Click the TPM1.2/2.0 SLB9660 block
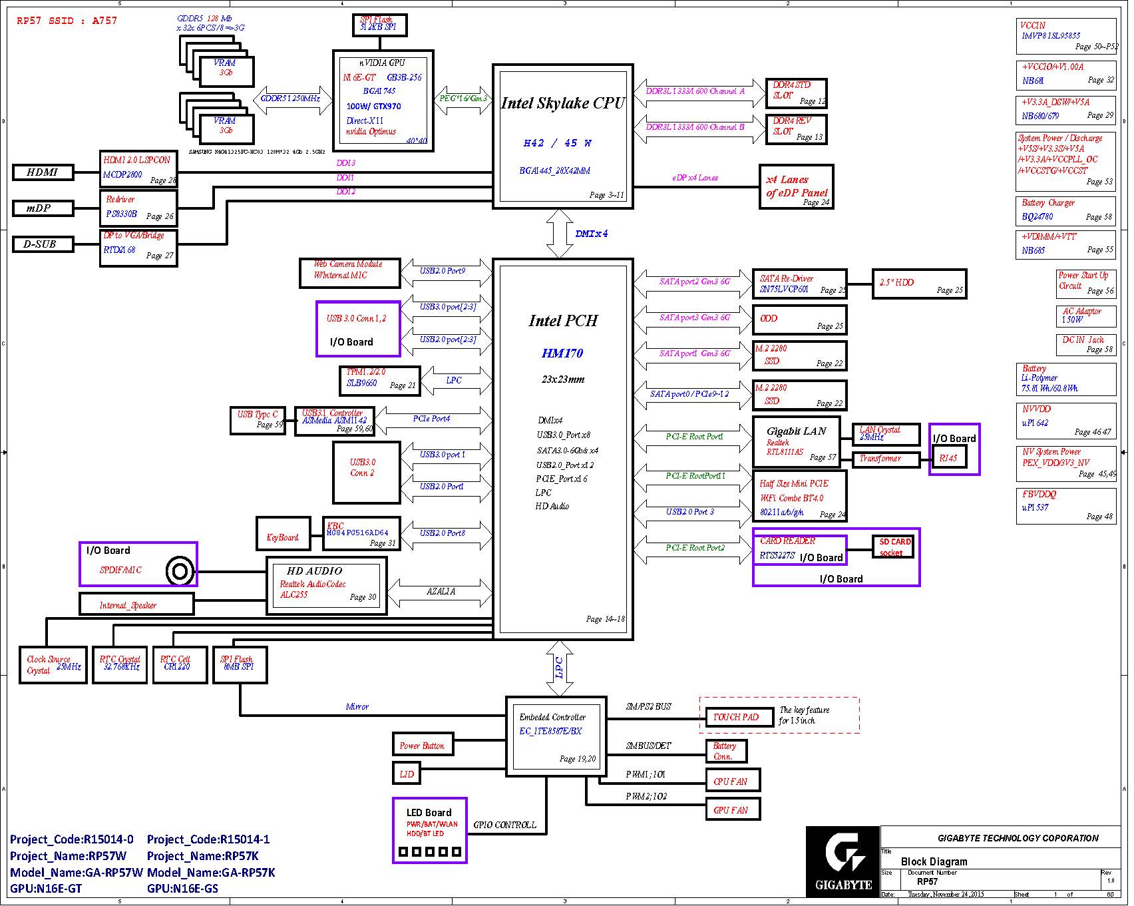This screenshot has height=906, width=1134. coord(379,381)
